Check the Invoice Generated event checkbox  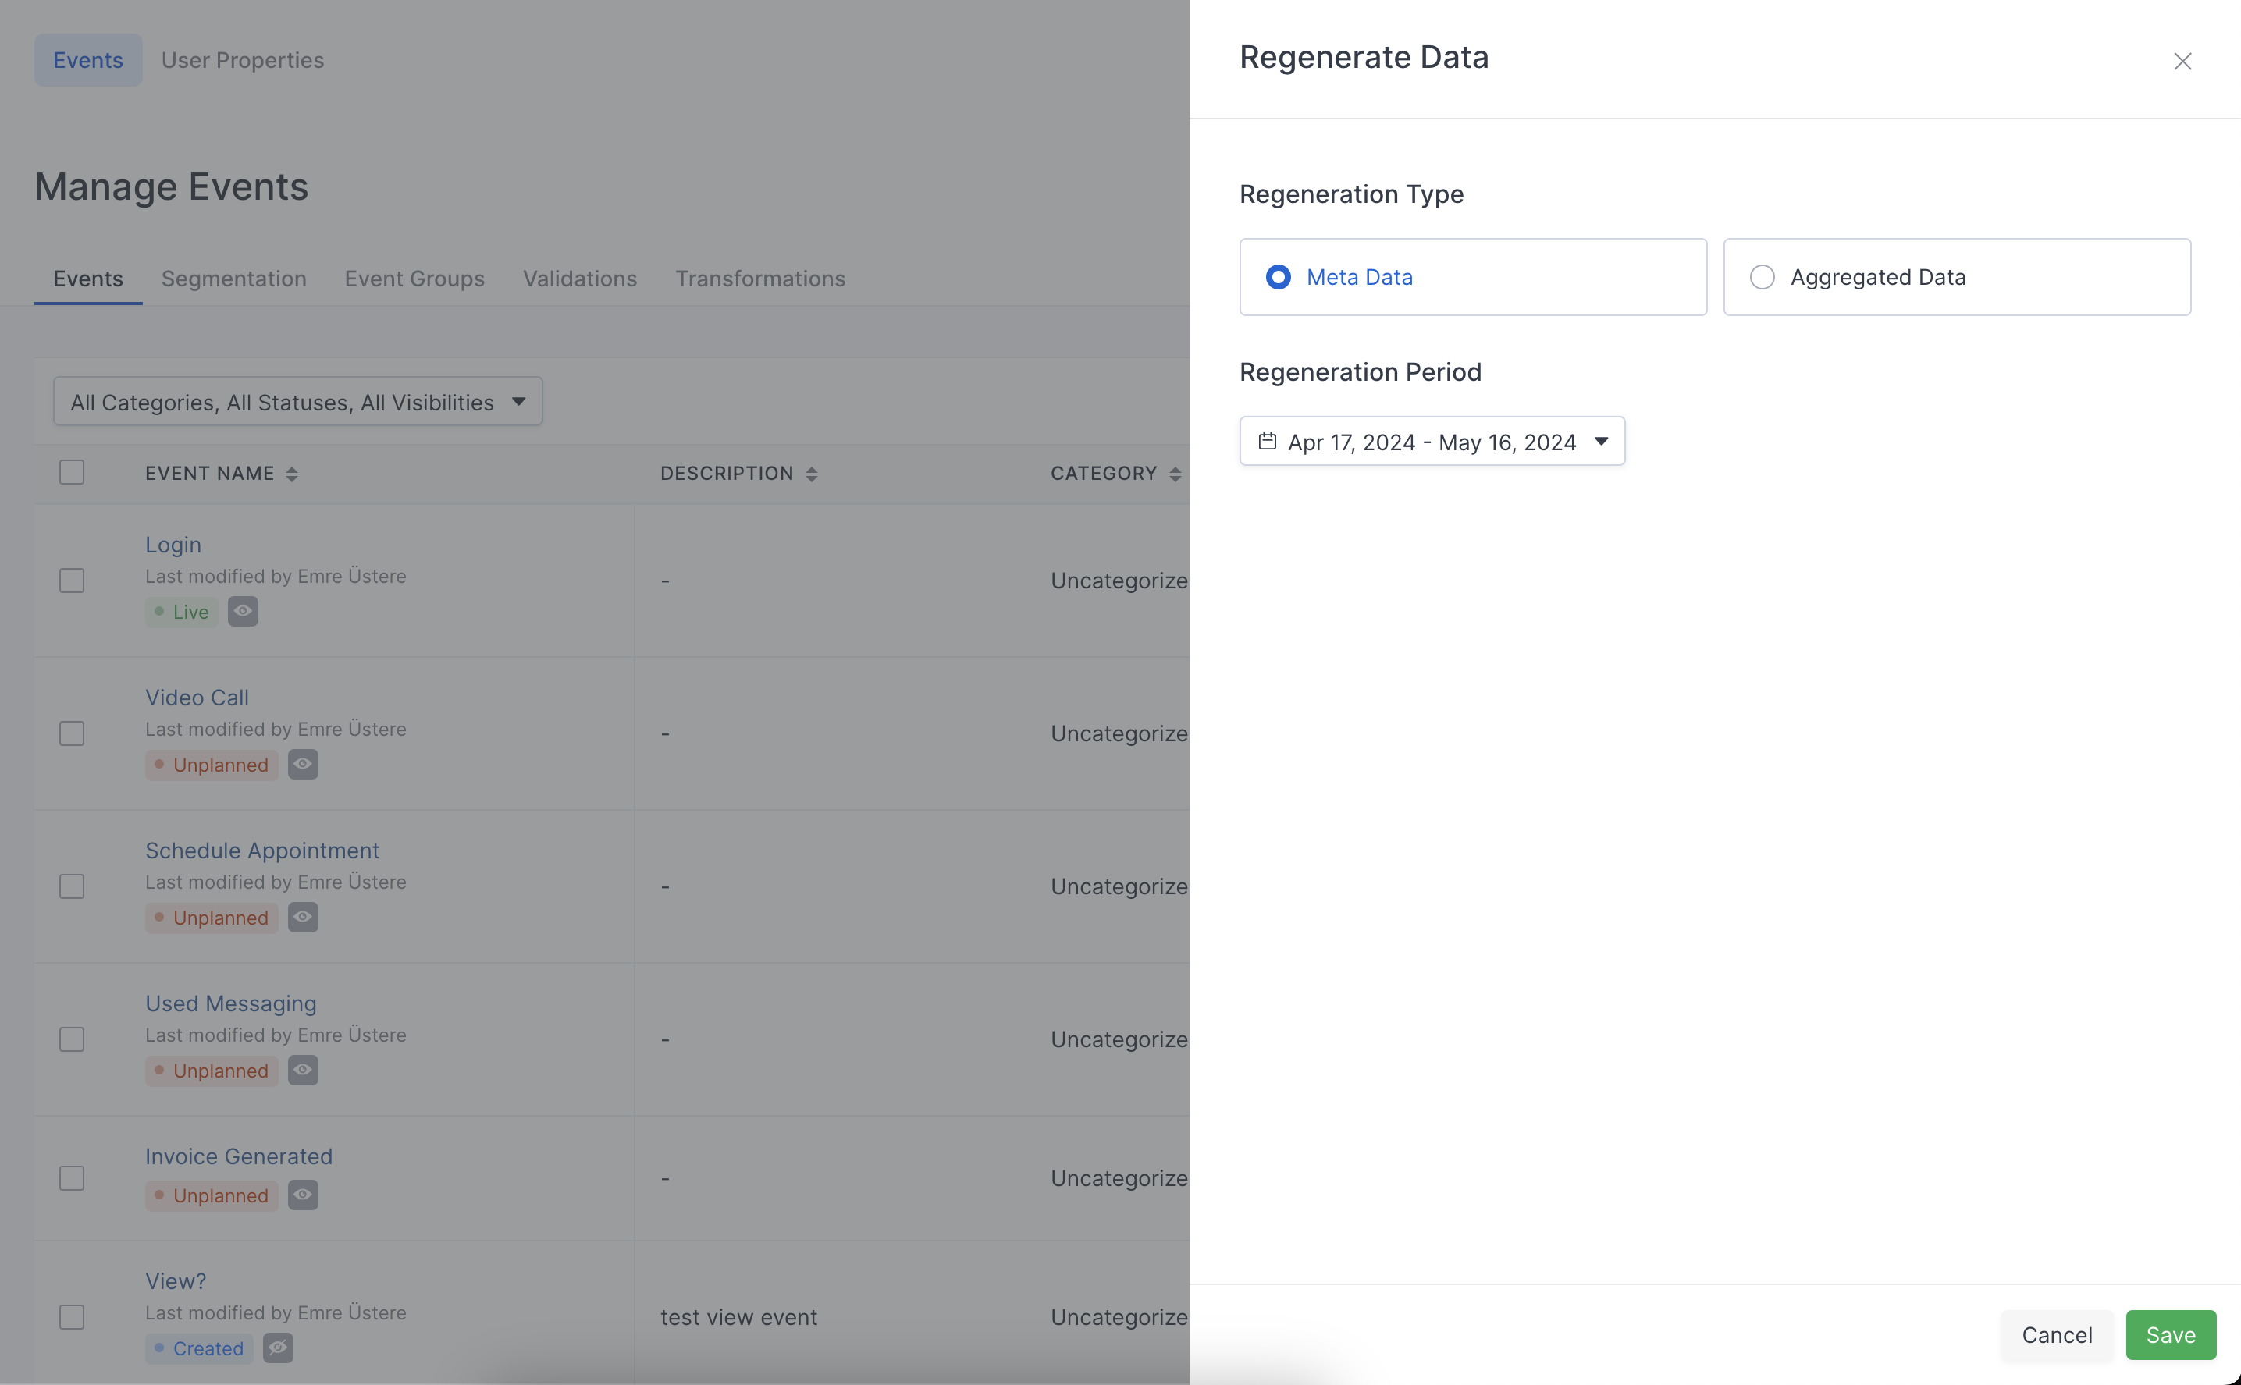(72, 1177)
